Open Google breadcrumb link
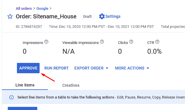This screenshot has width=185, height=110. click(x=42, y=9)
